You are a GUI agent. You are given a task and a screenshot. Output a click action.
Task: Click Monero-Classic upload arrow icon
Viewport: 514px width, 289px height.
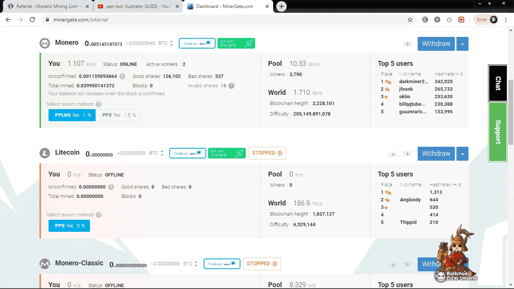point(393,264)
